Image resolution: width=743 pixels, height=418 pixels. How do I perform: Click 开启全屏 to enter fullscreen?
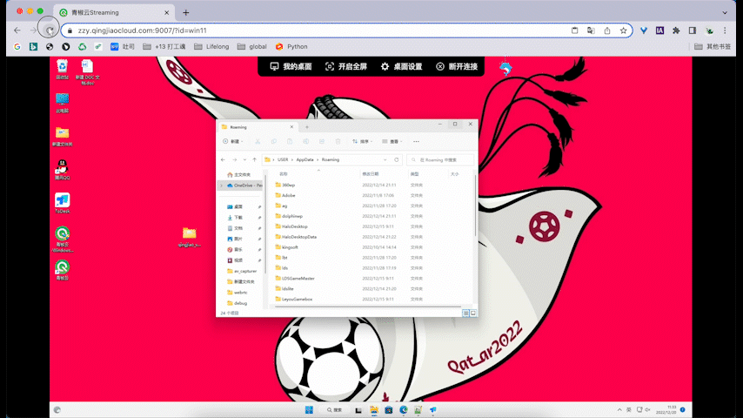click(x=346, y=66)
